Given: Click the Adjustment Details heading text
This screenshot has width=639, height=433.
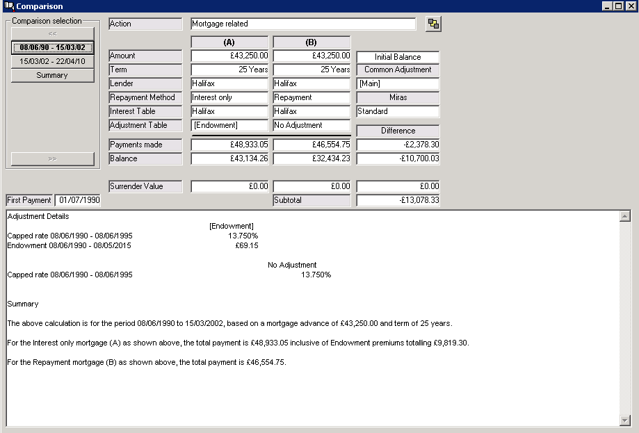Looking at the screenshot, I should pos(38,216).
